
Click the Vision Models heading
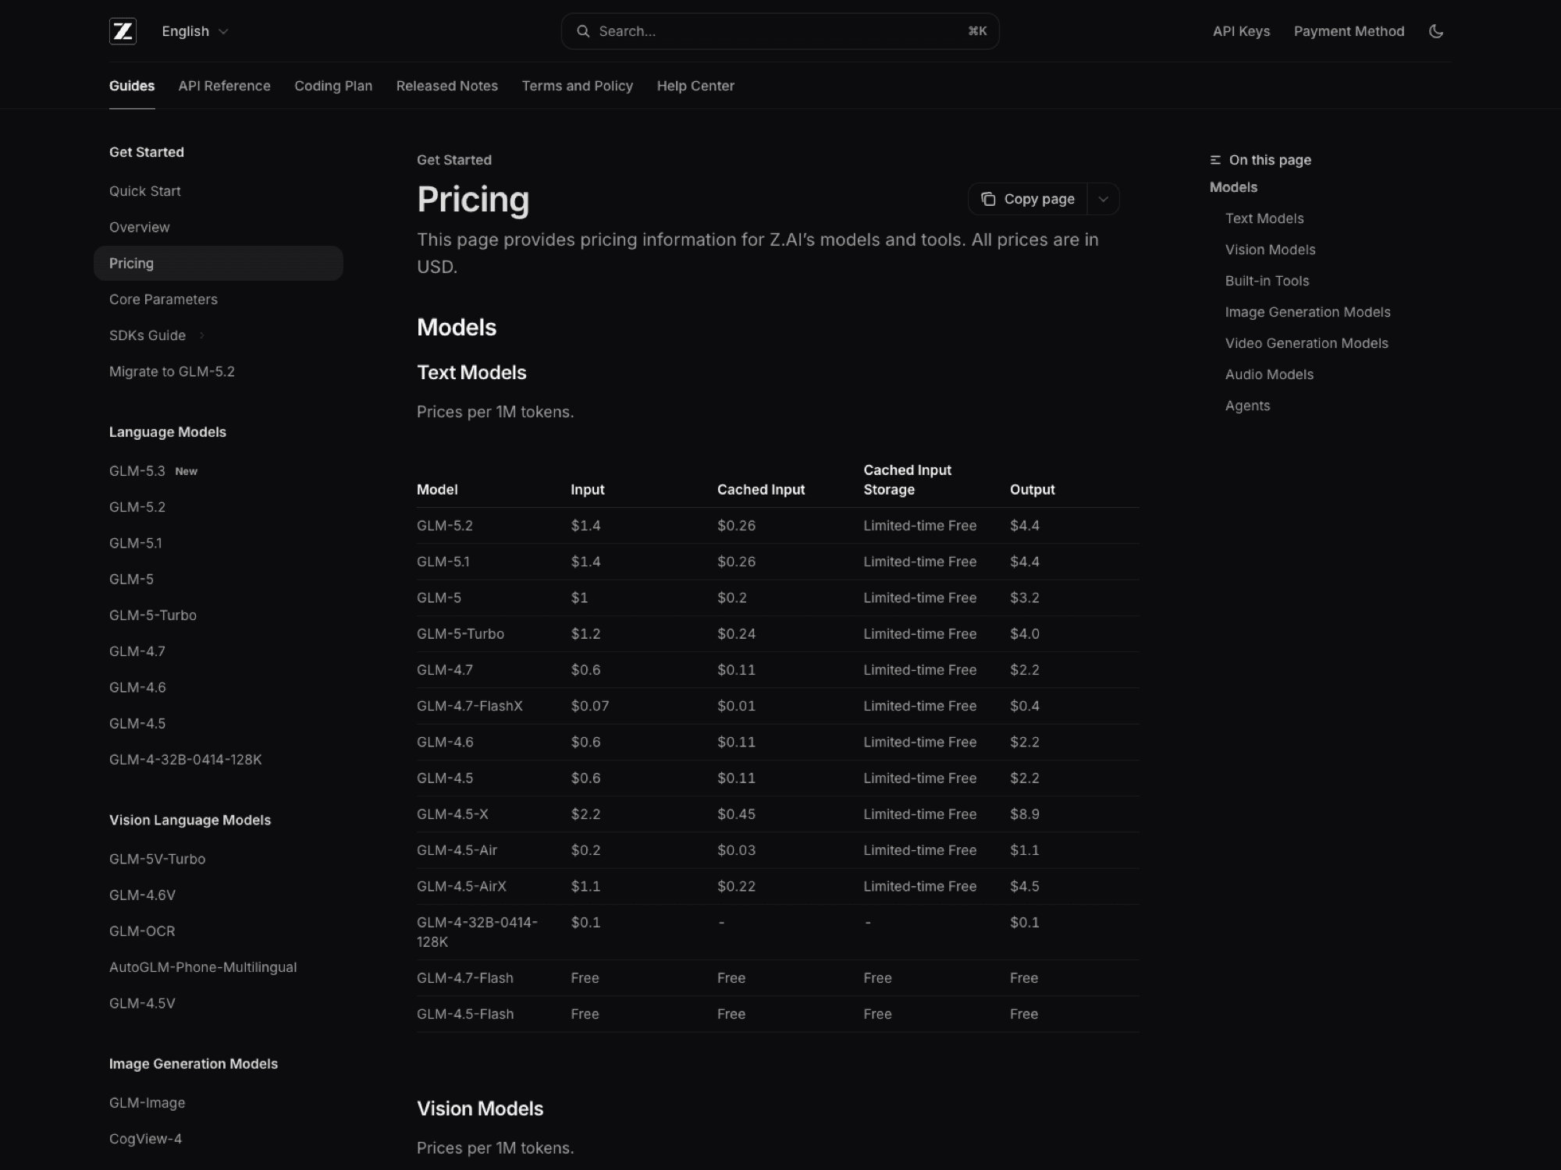[x=480, y=1108]
